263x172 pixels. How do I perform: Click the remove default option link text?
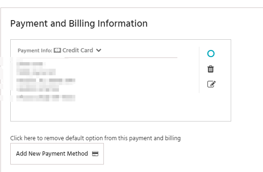95,138
